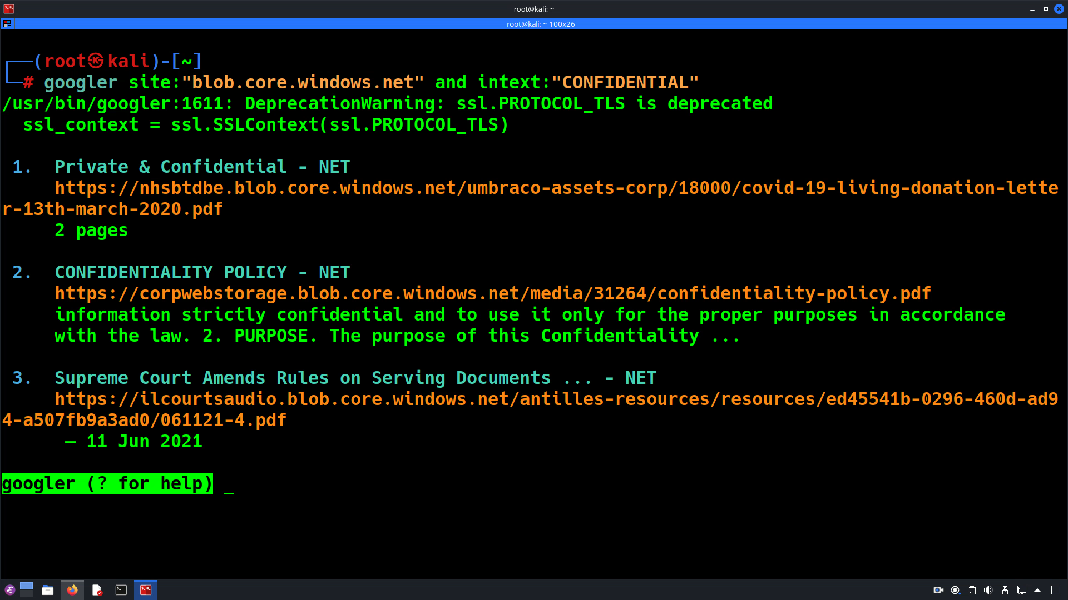1068x600 pixels.
Task: Open the removable USB devices icon
Action: [1005, 590]
